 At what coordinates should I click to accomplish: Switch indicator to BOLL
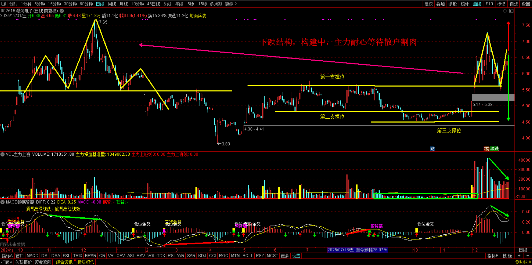pos(248,256)
